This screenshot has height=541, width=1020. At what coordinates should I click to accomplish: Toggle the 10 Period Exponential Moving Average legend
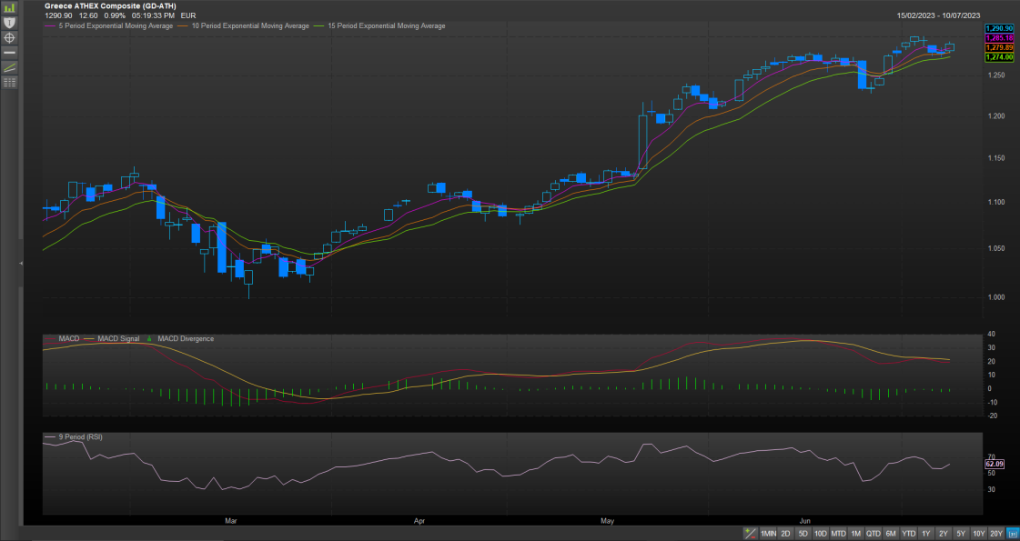click(250, 26)
